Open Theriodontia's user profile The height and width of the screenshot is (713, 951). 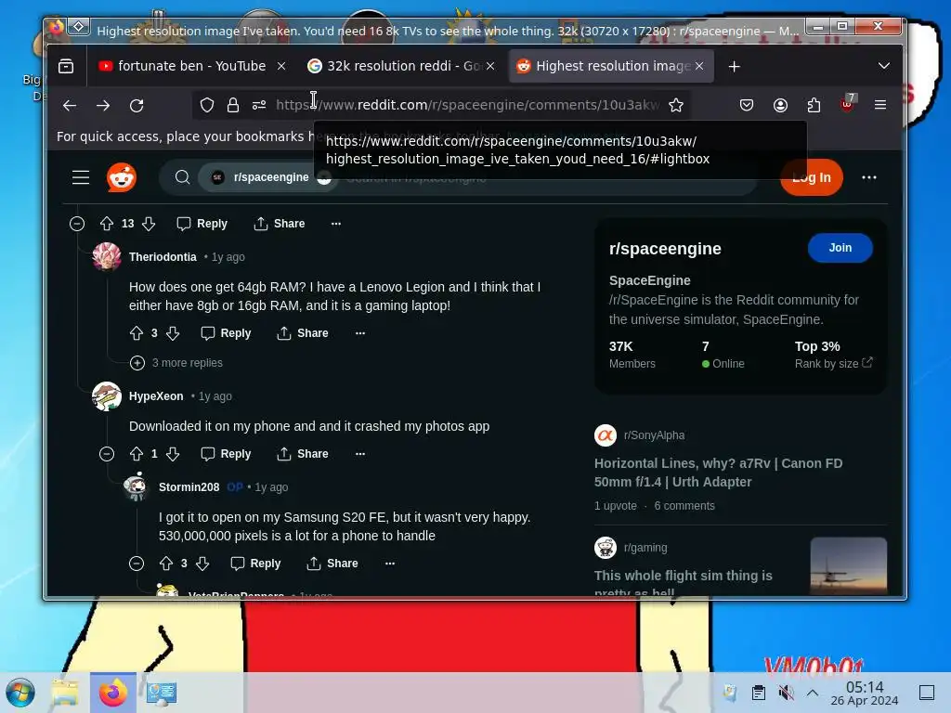click(x=163, y=257)
